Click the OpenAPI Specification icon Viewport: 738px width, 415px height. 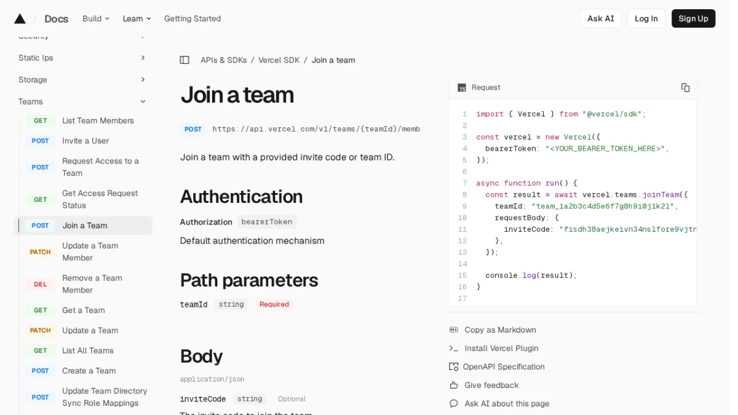pyautogui.click(x=454, y=367)
